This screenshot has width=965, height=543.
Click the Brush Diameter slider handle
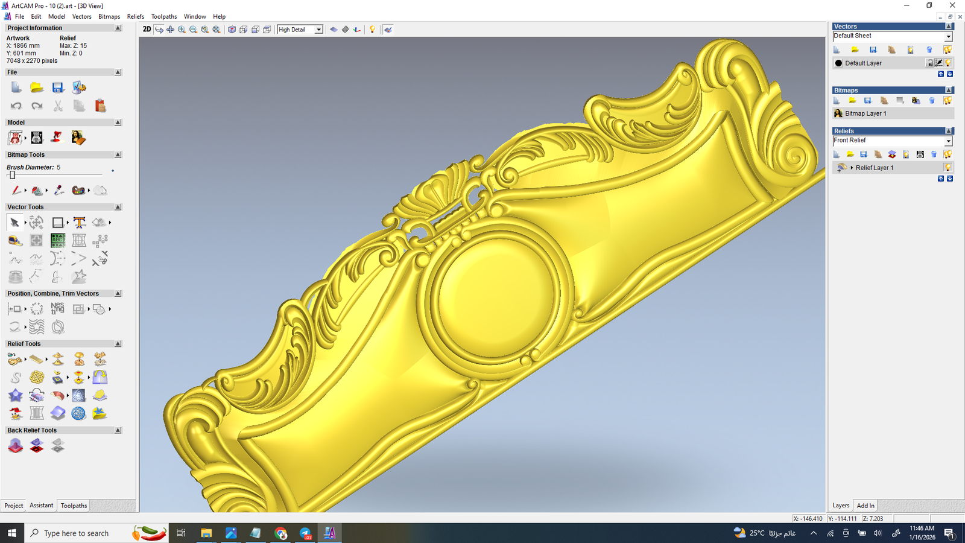12,175
